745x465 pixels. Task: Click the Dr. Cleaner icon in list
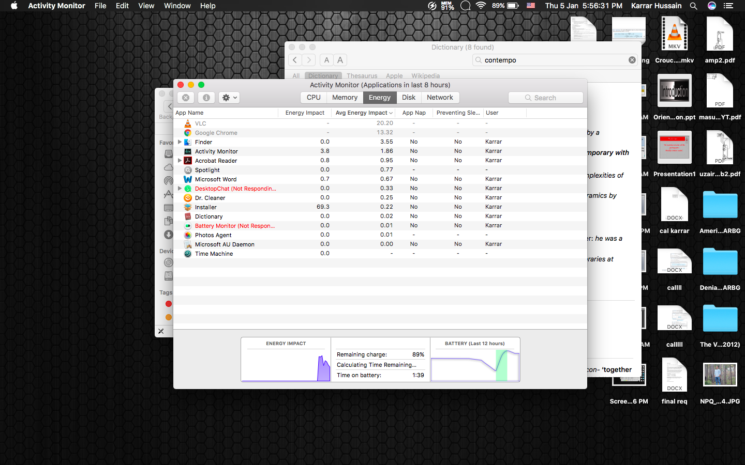(x=188, y=198)
